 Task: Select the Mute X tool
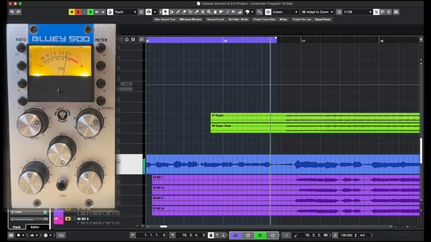[x=203, y=12]
